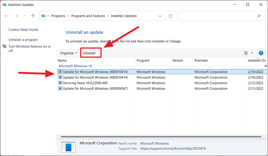Open Uninstall a program link
The height and width of the screenshot is (156, 268).
23,40
